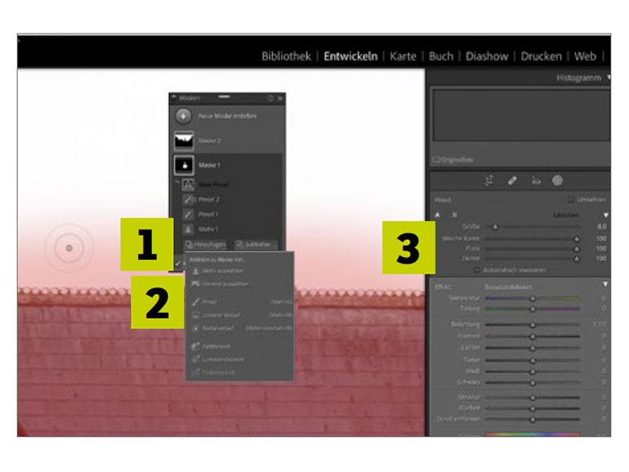Click the subject icon of Motiv 1
Viewport: 629px width, 472px height.
(188, 229)
